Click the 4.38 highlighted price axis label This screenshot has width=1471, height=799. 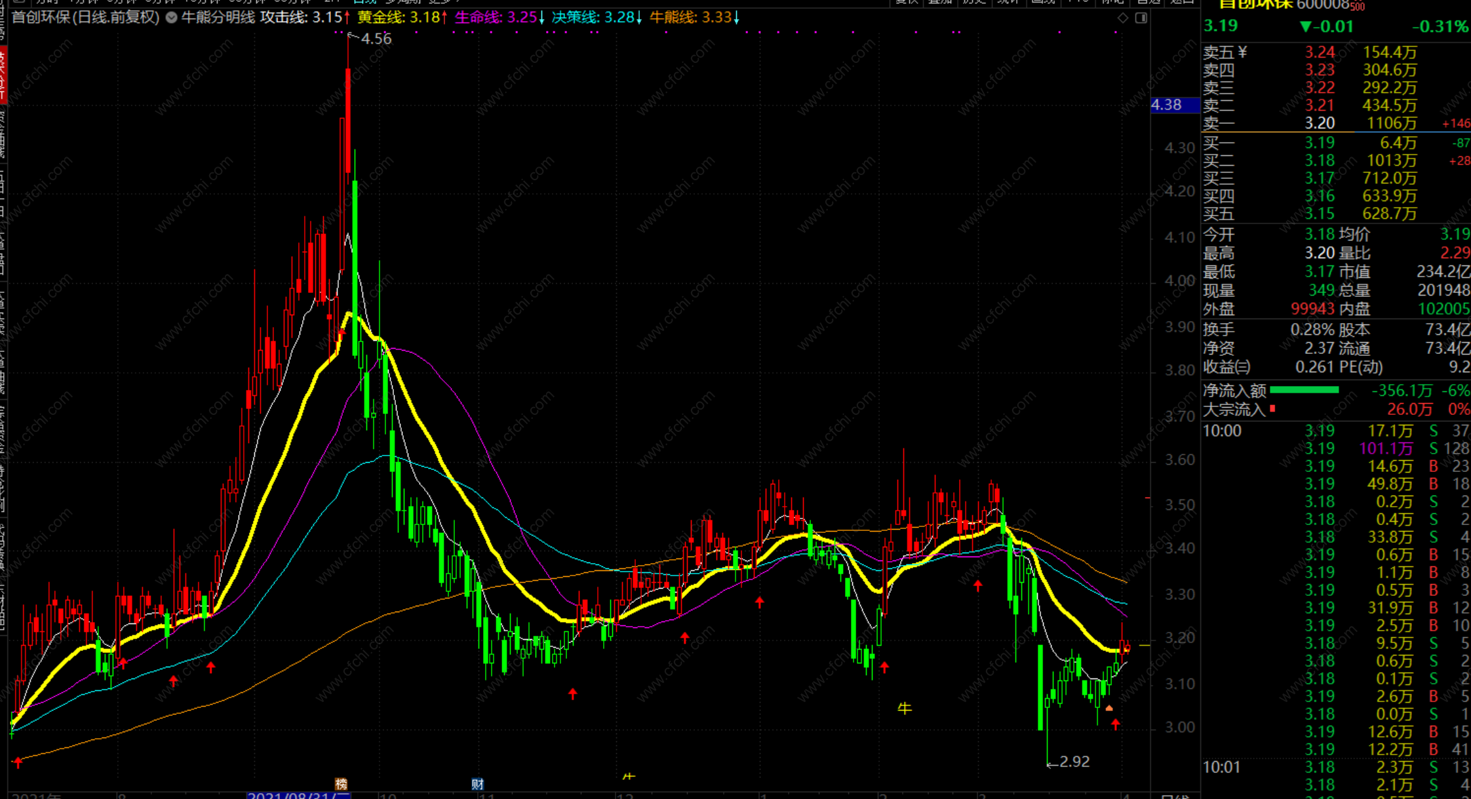[x=1167, y=105]
